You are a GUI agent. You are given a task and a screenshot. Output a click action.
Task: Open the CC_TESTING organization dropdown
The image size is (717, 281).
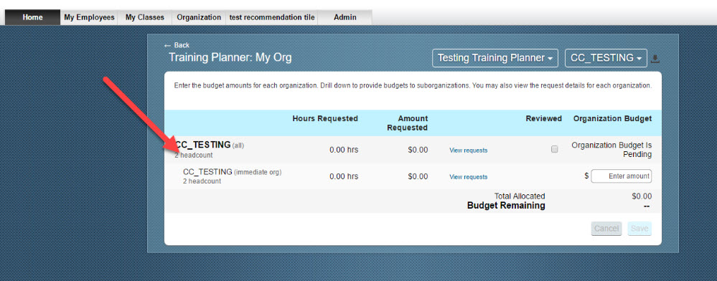click(606, 58)
